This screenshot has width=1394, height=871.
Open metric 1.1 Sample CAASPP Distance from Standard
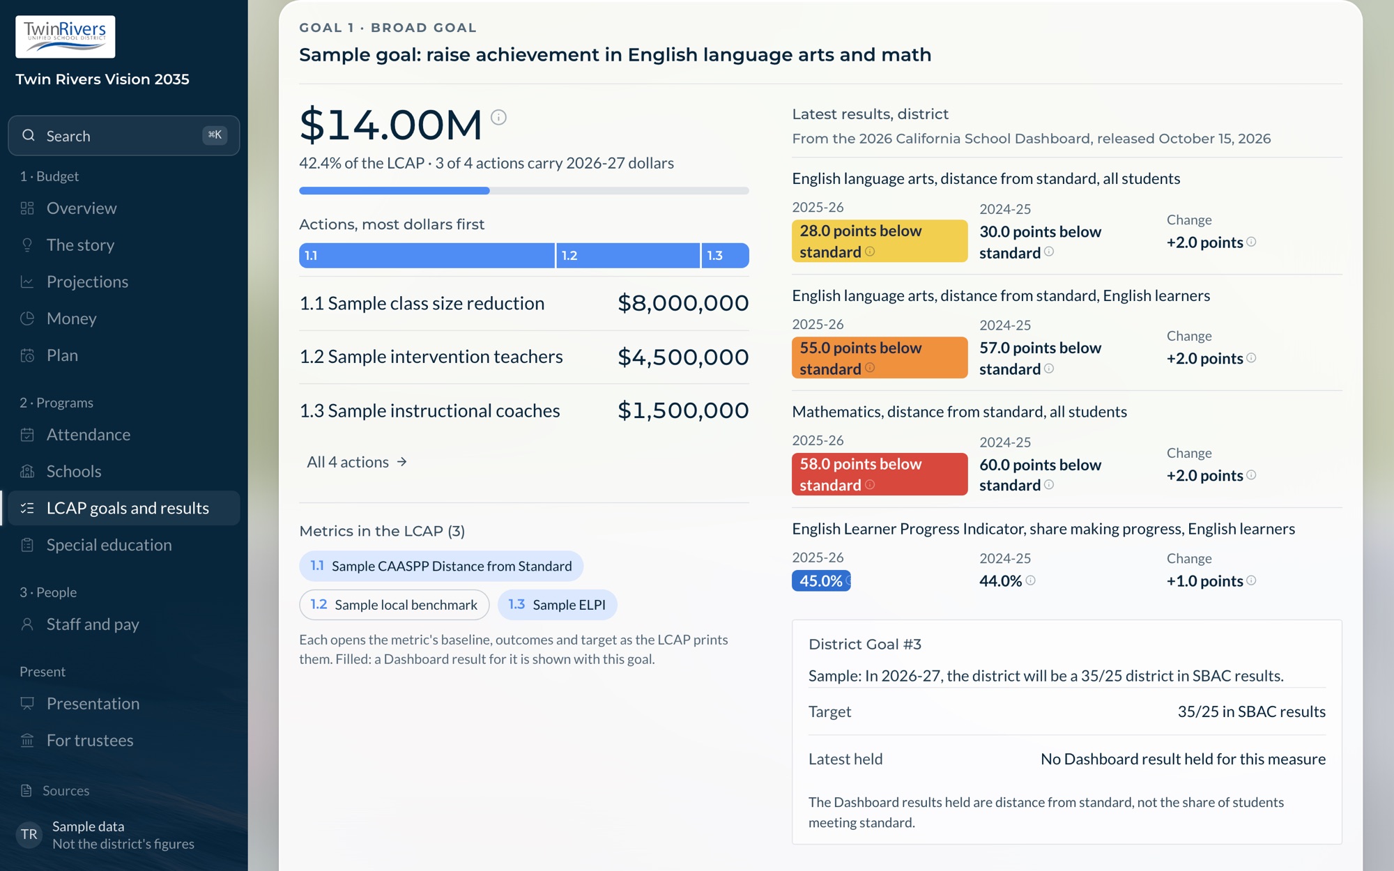tap(441, 566)
